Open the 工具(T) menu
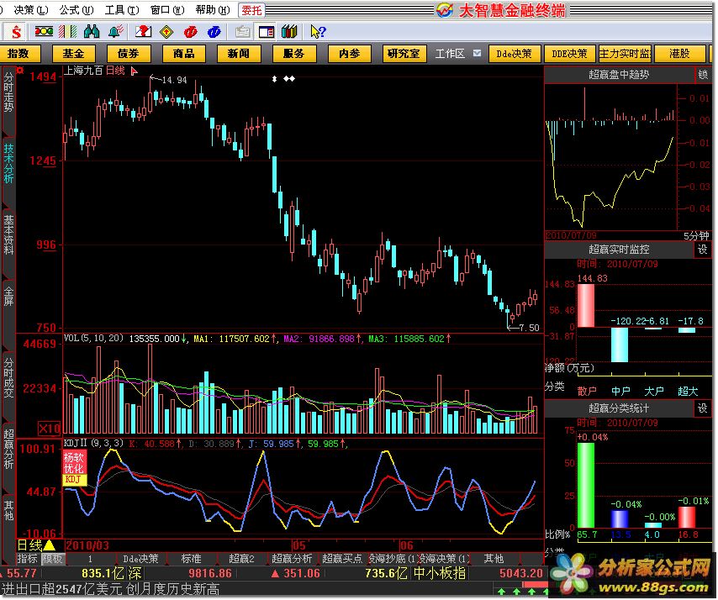Image resolution: width=718 pixels, height=600 pixels. 122,9
